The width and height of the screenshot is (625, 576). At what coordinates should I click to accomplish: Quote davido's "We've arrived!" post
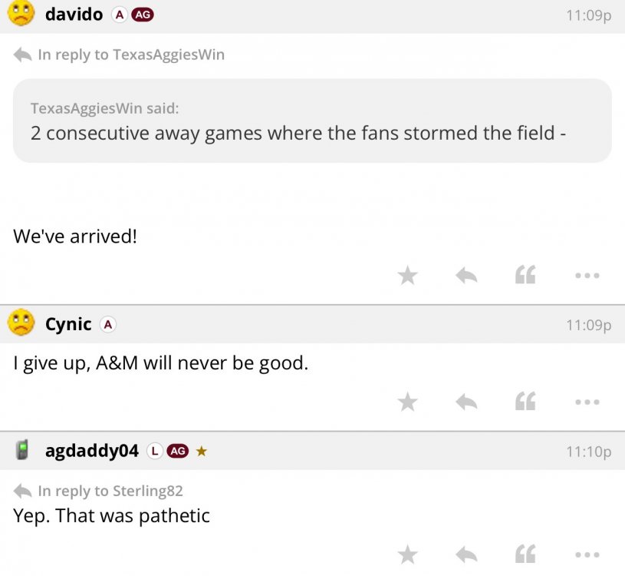coord(525,275)
